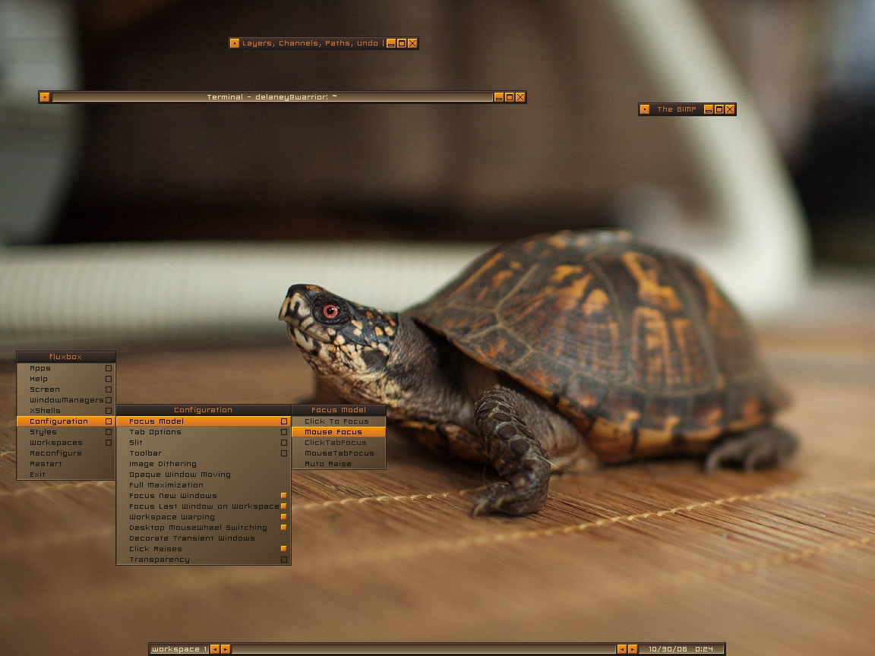875x656 pixels.
Task: Click the empty toolbar window list area
Action: coord(424,648)
